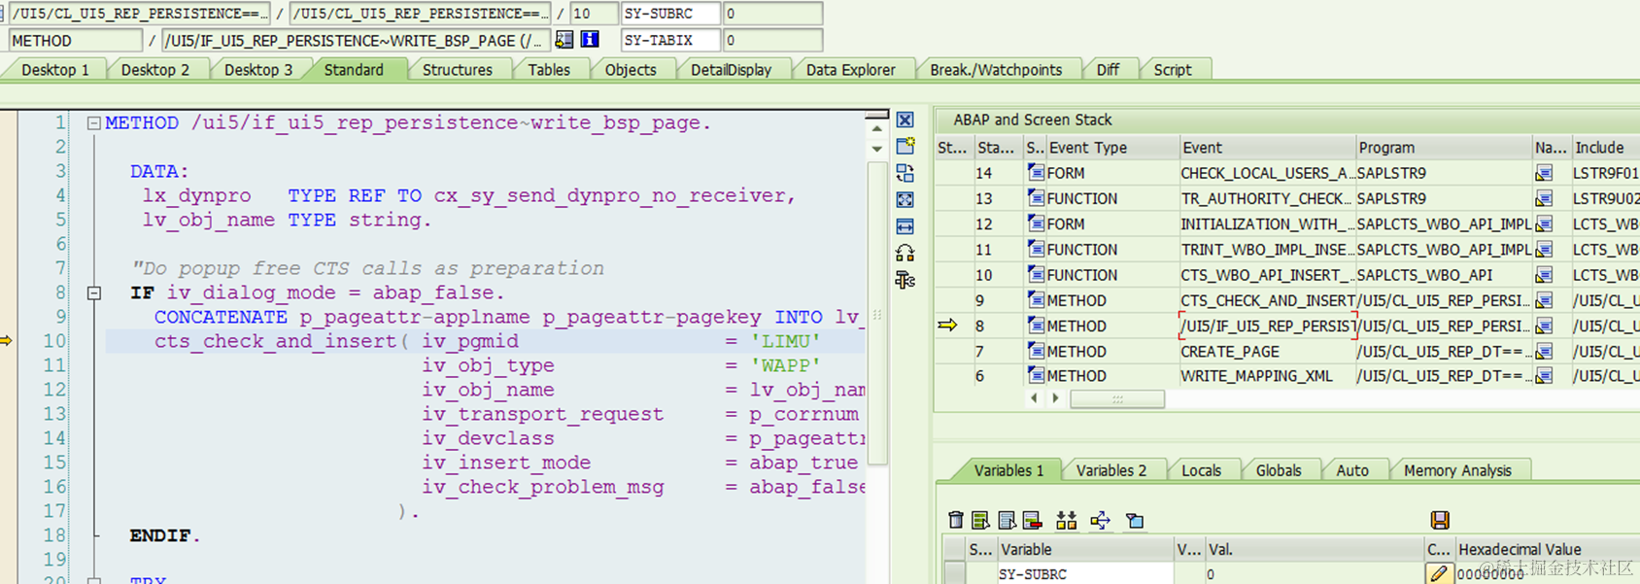Collapse the METHOD block at line 1
The width and height of the screenshot is (1640, 584).
click(93, 123)
